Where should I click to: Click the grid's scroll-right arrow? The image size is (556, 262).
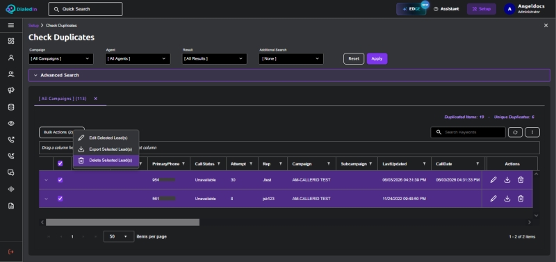[x=530, y=222]
